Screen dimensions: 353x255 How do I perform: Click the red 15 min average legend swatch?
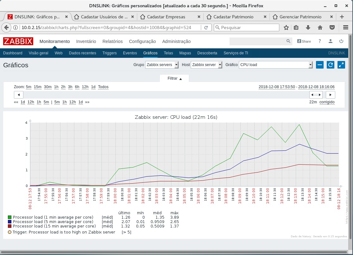click(x=10, y=226)
